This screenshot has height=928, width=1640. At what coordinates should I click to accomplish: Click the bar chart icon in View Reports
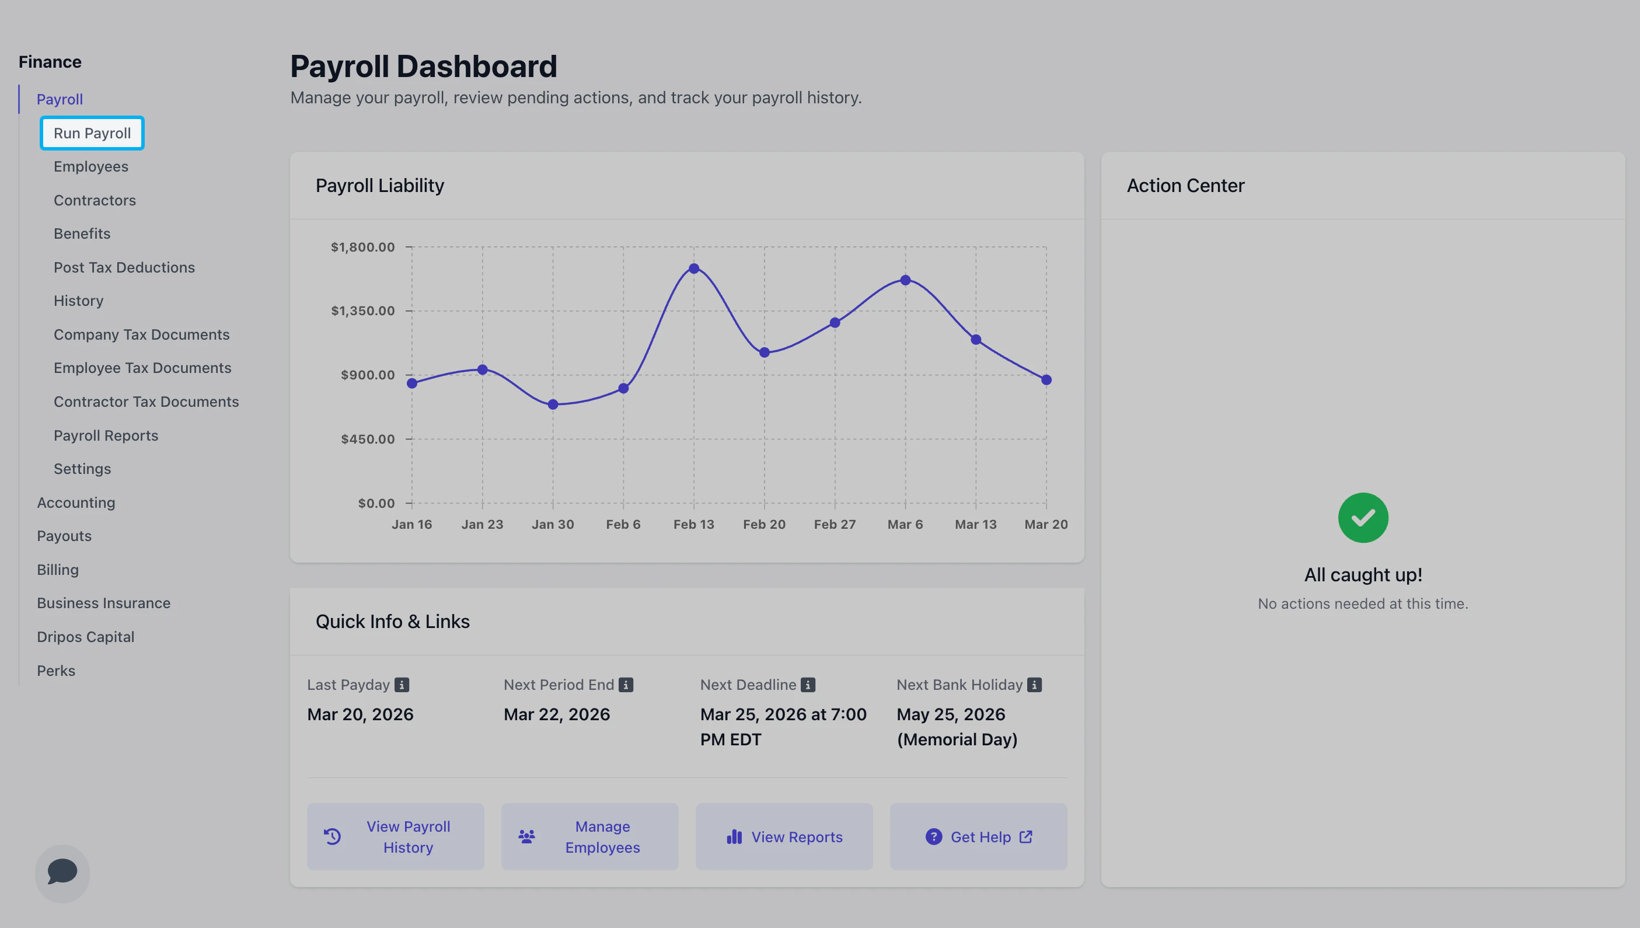coord(734,836)
